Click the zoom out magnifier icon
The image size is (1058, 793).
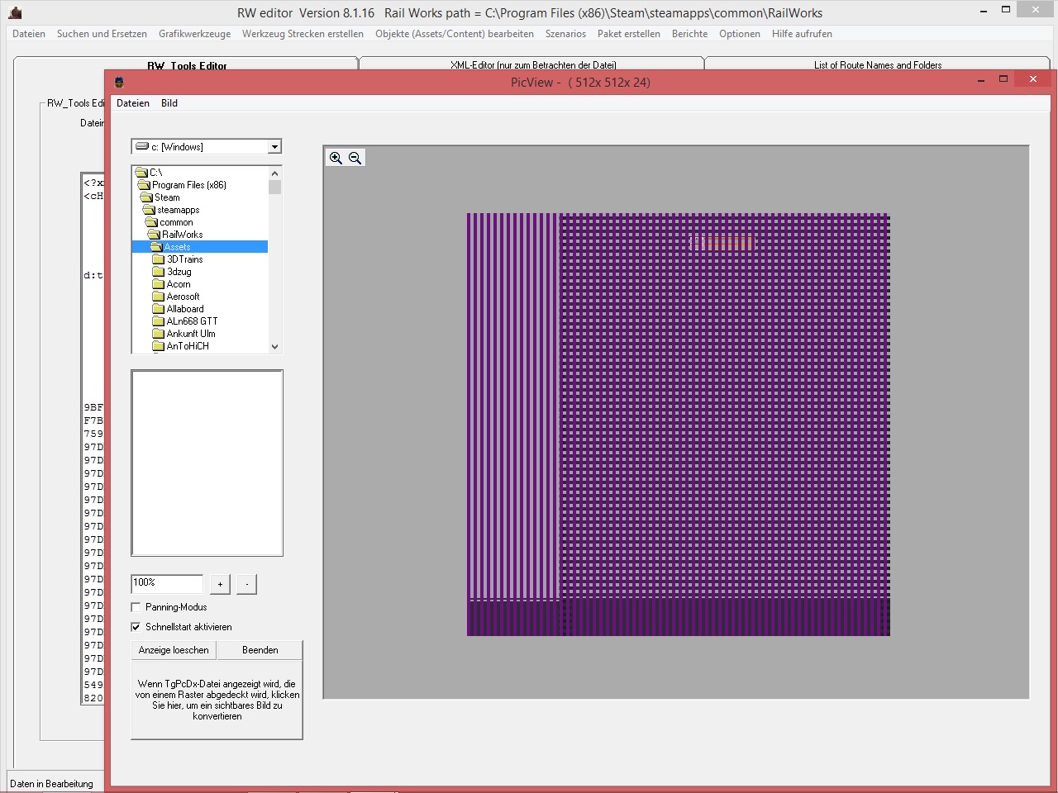coord(355,158)
